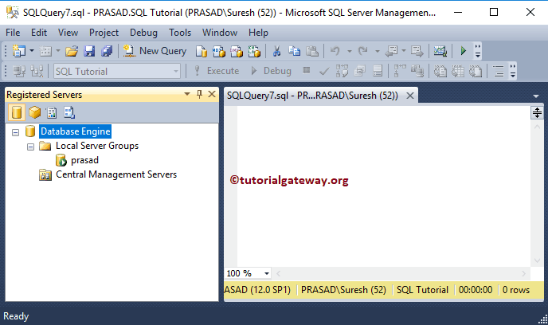Create a New Query
The image size is (548, 325).
click(155, 51)
